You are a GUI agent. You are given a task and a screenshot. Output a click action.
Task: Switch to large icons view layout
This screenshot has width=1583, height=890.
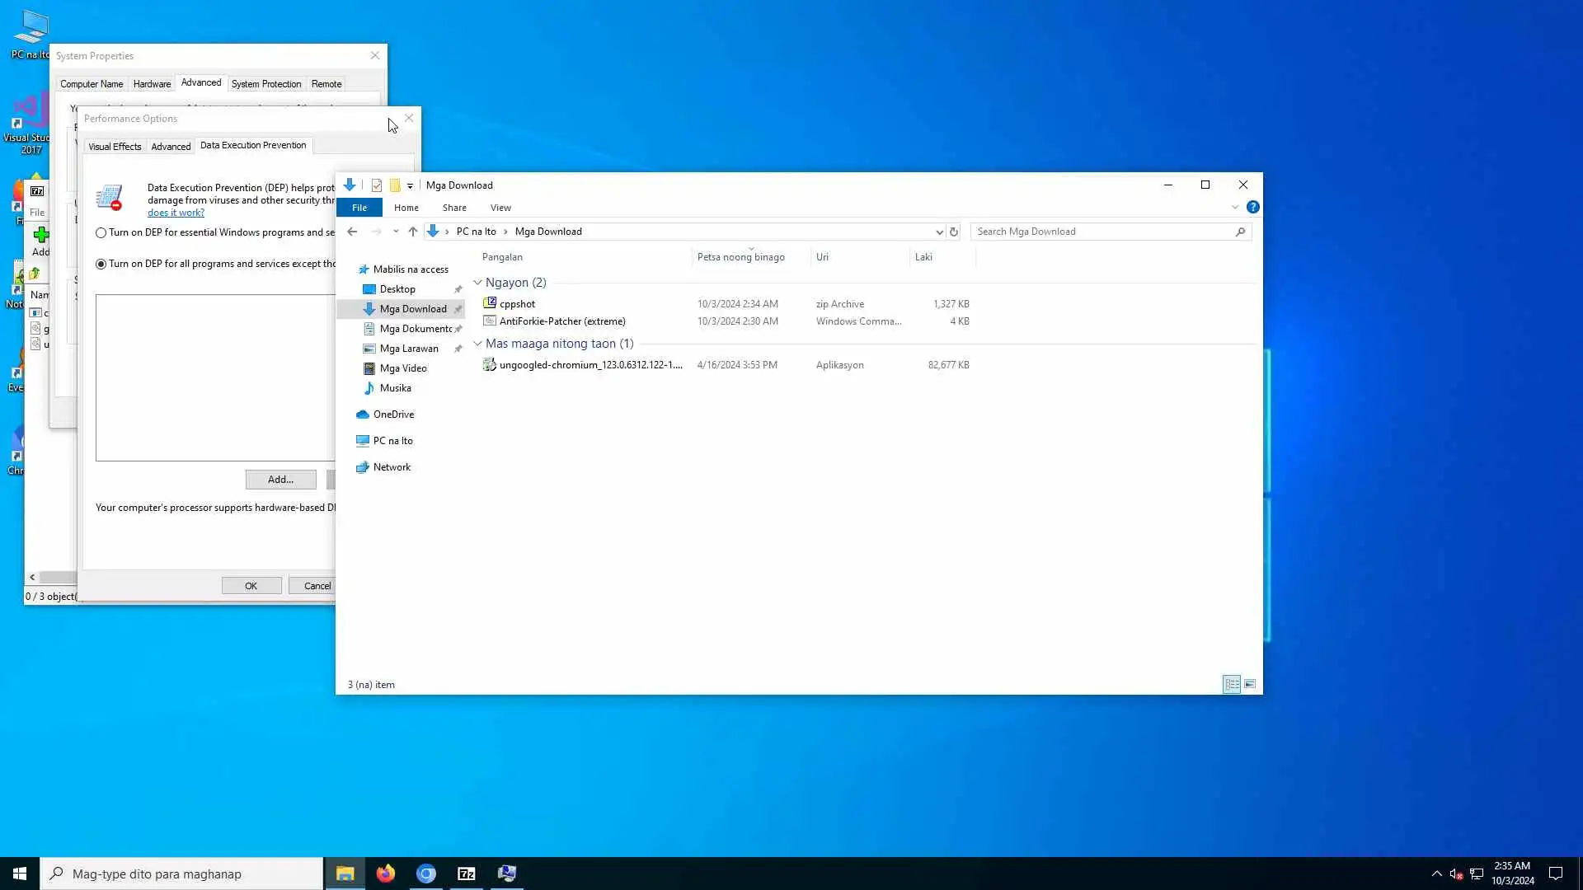[x=1250, y=684]
